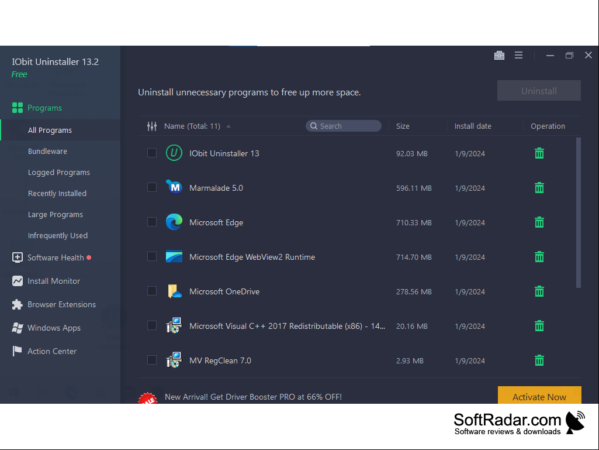Click the program list vertical scrollbar
The image size is (599, 450).
tap(579, 213)
